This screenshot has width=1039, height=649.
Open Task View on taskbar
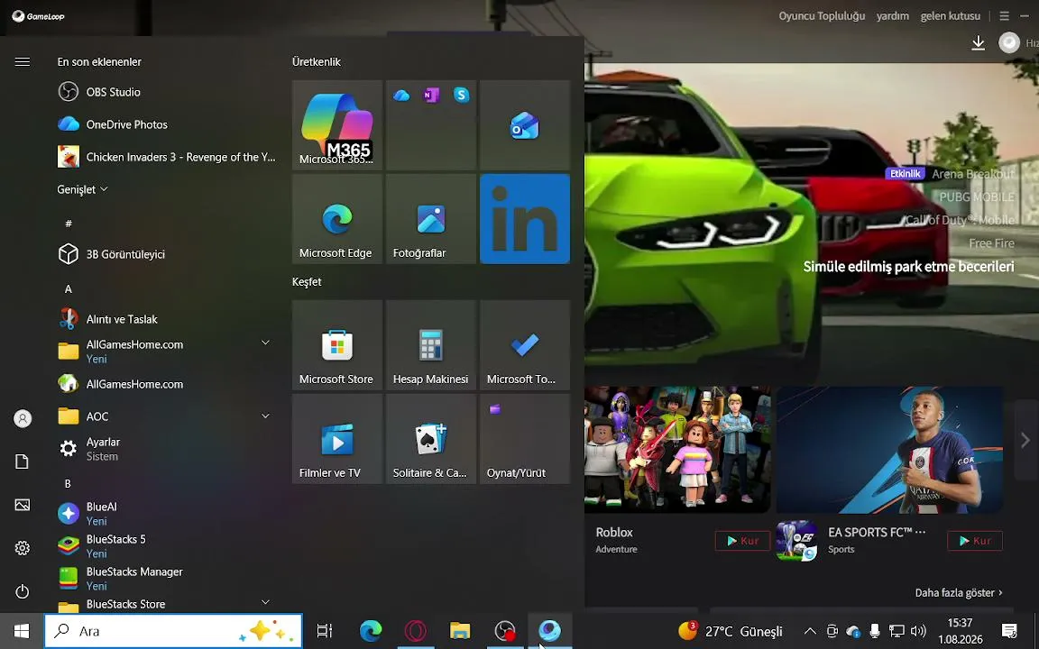pyautogui.click(x=324, y=631)
